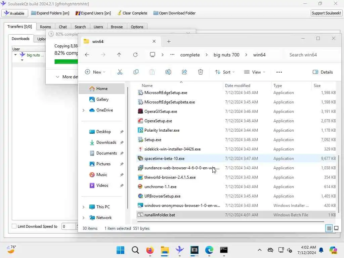
Task: Open the Available status dropdown in Soulseek
Action: [15, 13]
